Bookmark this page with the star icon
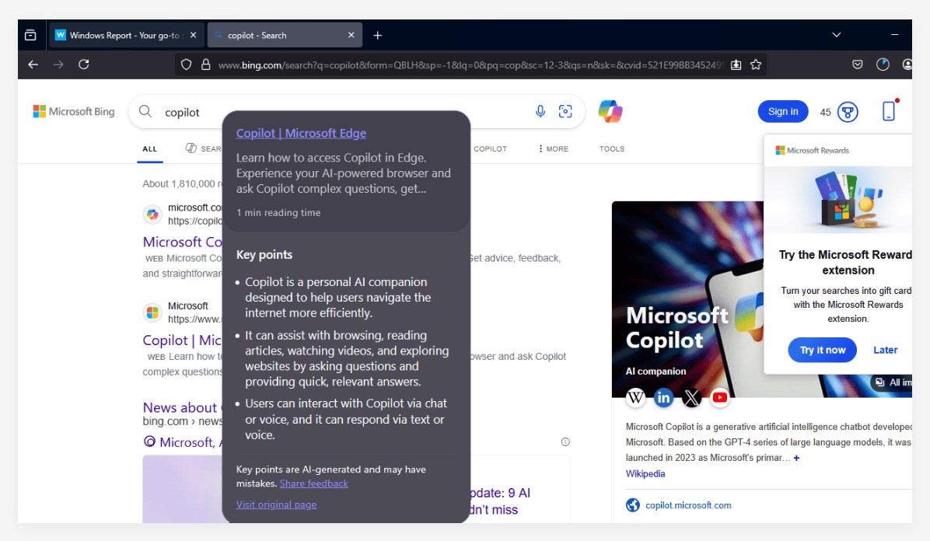 click(x=755, y=66)
